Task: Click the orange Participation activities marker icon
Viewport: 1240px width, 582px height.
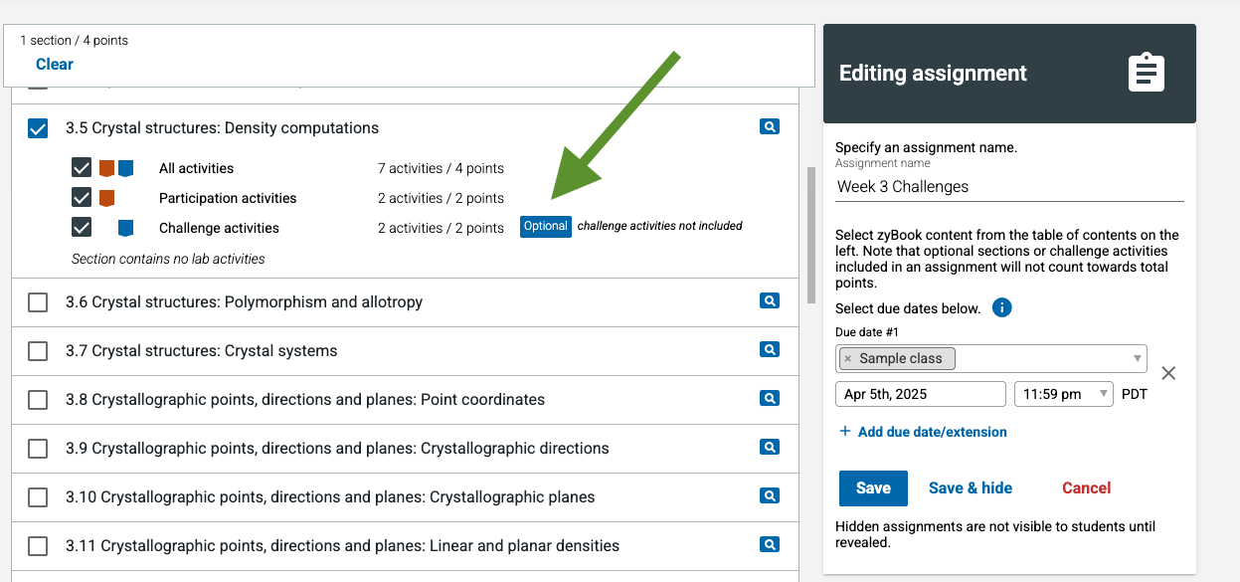Action: [x=106, y=198]
